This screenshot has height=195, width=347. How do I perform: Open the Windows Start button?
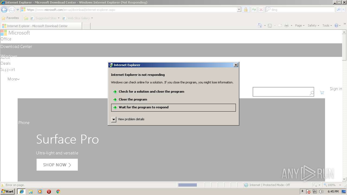(8, 191)
